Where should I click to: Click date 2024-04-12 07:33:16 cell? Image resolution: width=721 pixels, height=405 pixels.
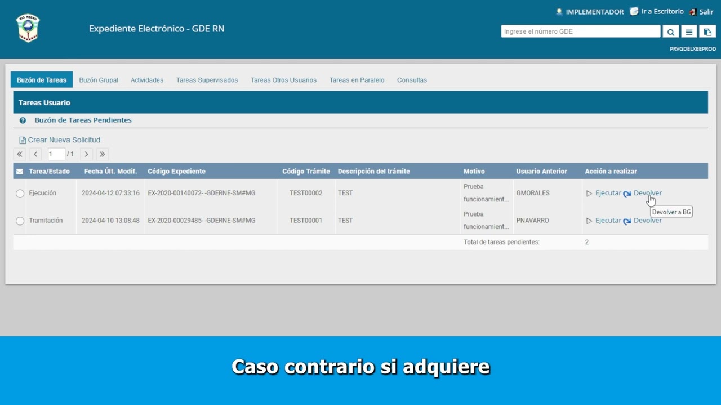(x=110, y=193)
